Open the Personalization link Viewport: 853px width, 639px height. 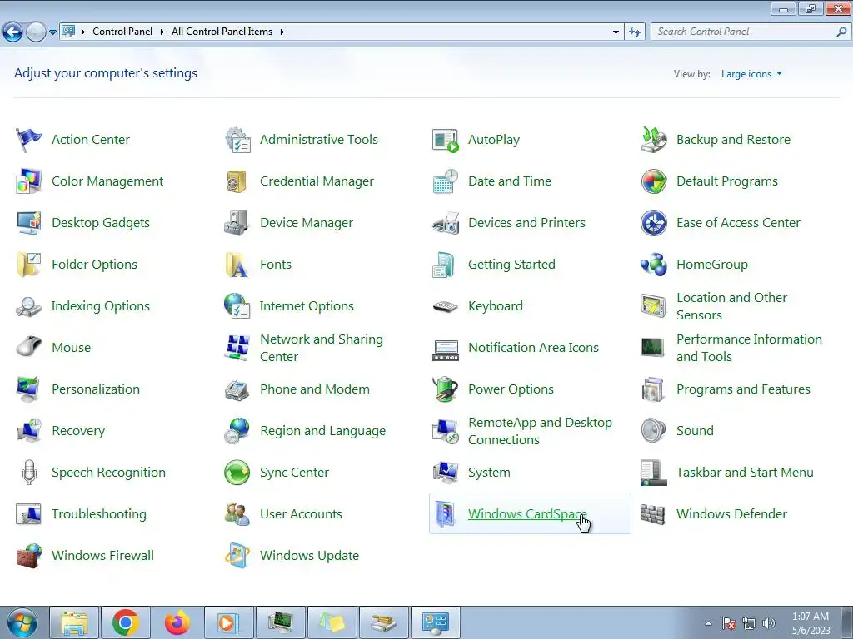[96, 389]
